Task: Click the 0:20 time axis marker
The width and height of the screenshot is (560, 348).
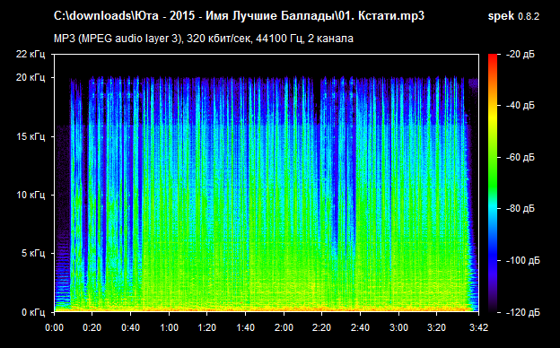Action: click(92, 327)
